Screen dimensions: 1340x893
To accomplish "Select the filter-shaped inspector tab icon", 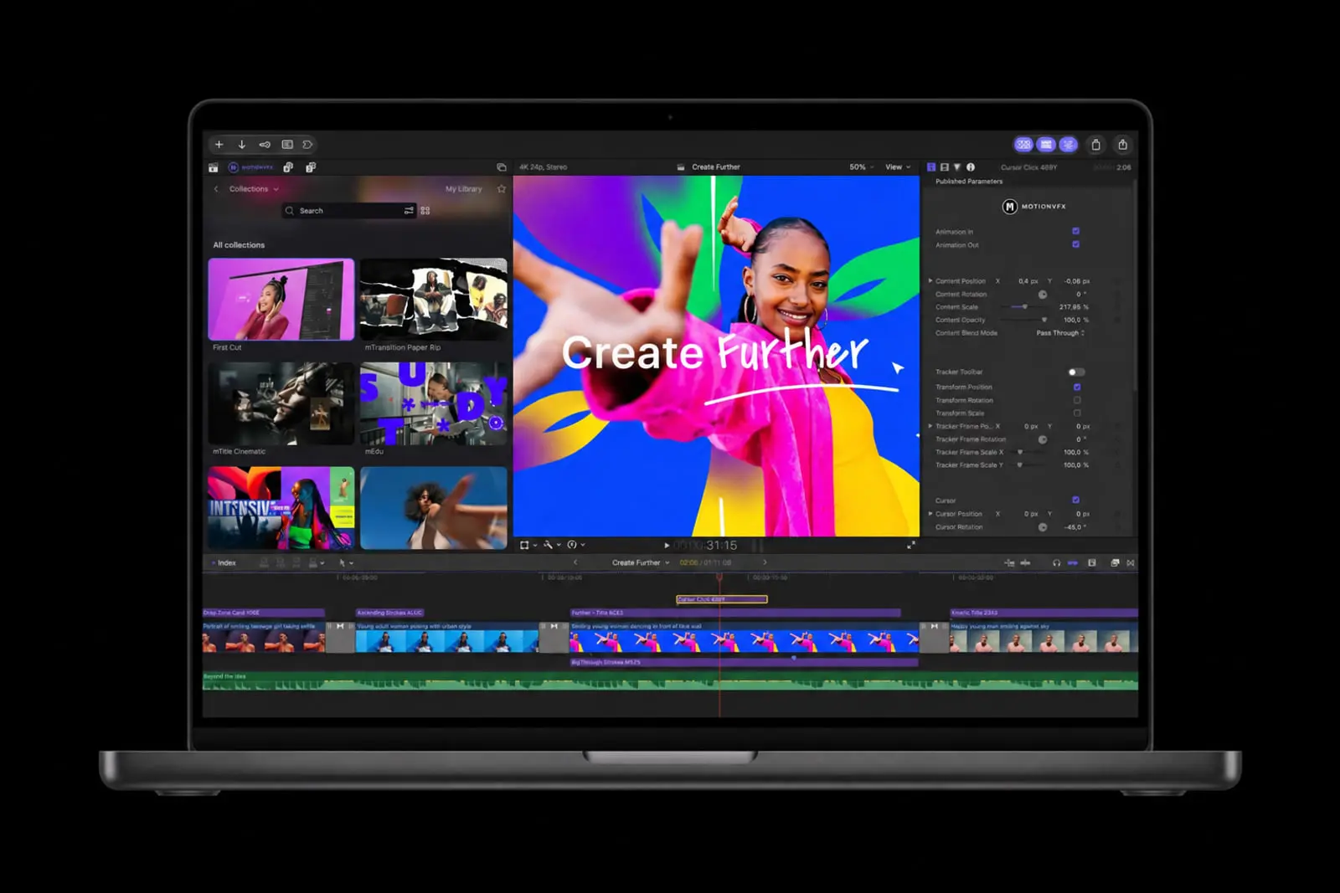I will pyautogui.click(x=957, y=167).
